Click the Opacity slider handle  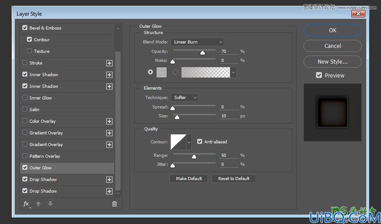203,53
